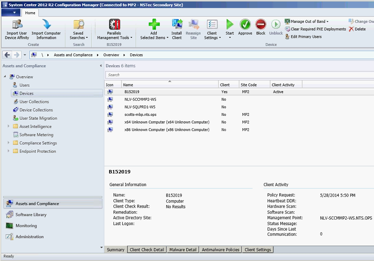Click Devices breadcrumb segment
374x261 pixels.
tap(136, 55)
